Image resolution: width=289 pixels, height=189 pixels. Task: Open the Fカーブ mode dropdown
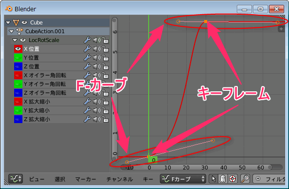pyautogui.click(x=183, y=179)
